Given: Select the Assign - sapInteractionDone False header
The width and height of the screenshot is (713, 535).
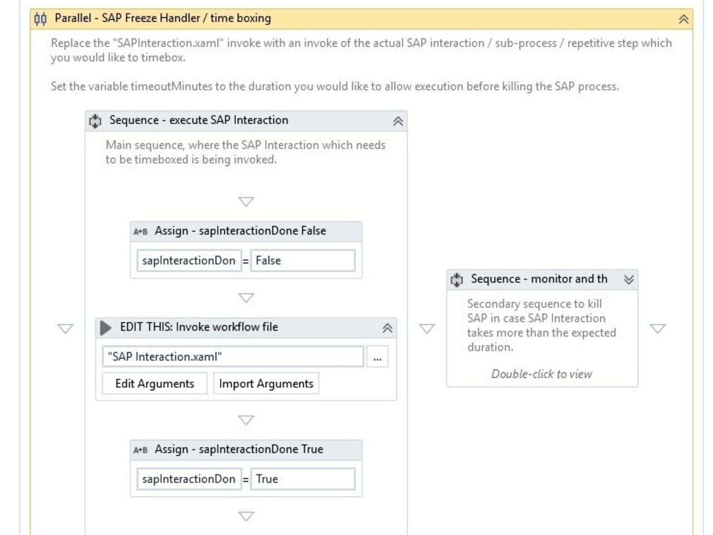Looking at the screenshot, I should click(246, 231).
